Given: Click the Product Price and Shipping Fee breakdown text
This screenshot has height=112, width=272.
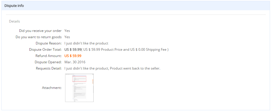Looking at the screenshot, I should point(125,50).
